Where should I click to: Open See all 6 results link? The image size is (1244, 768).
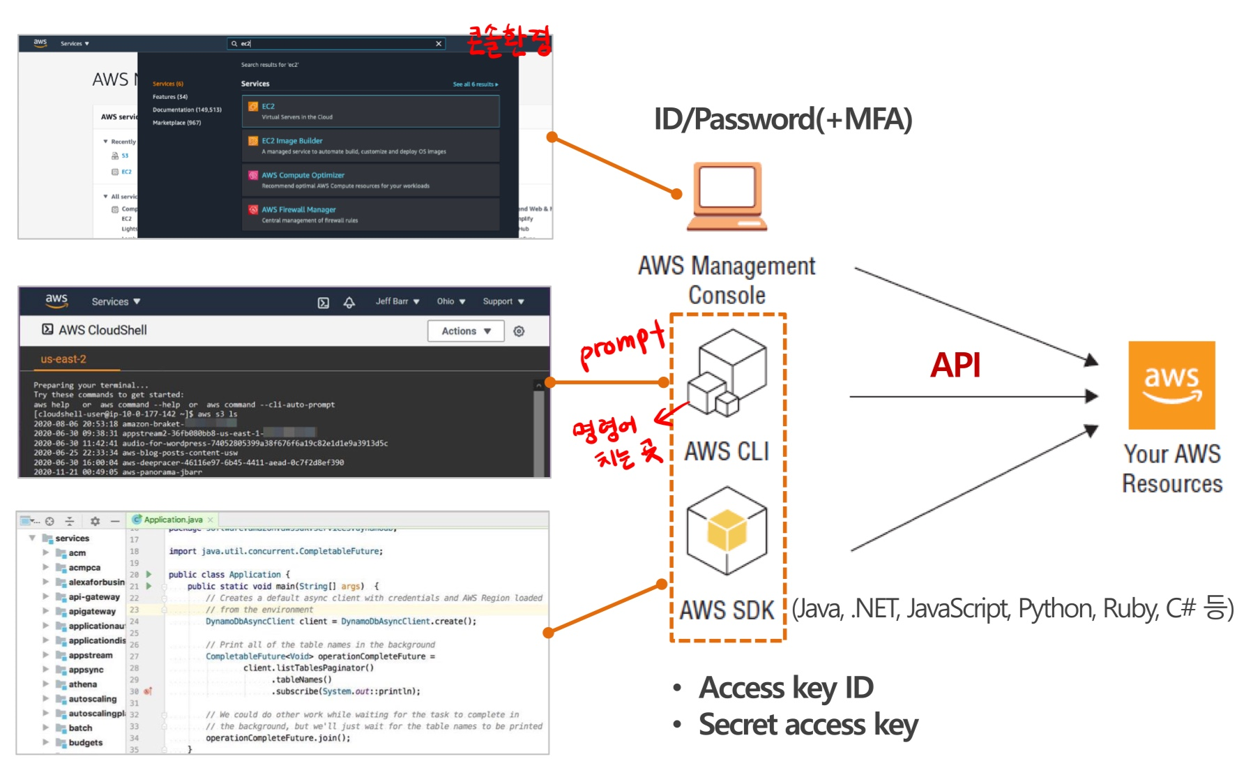[476, 84]
